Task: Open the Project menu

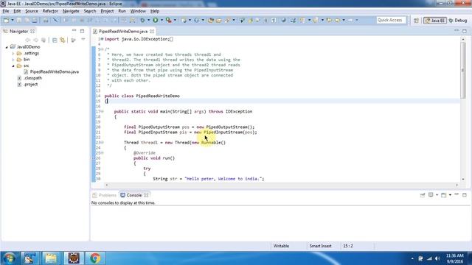Action: coord(107,11)
